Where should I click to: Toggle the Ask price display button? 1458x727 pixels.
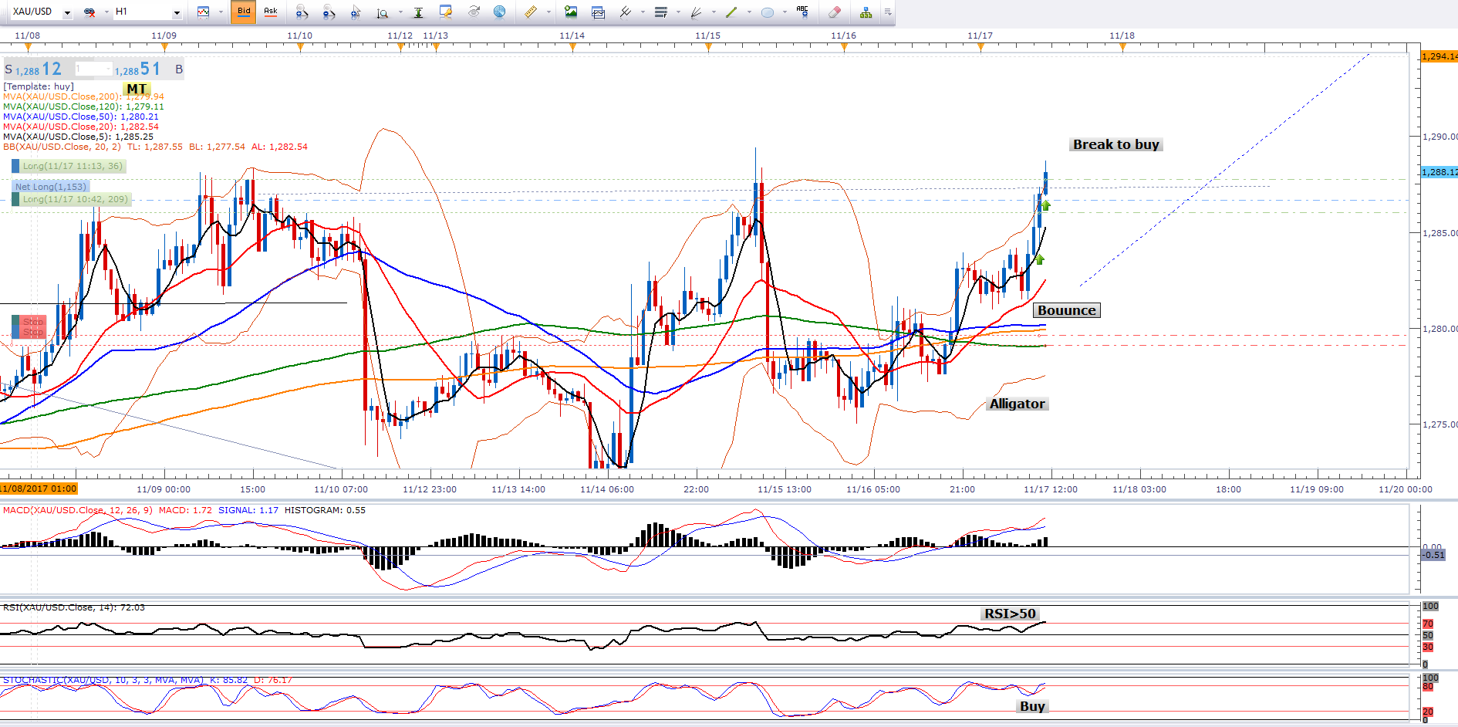[270, 12]
